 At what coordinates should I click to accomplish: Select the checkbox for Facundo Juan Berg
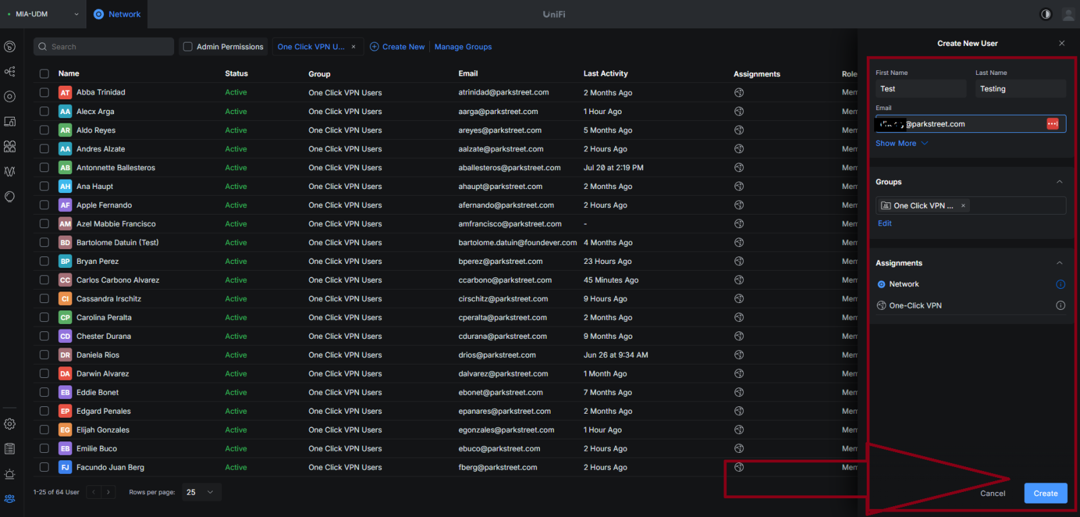tap(44, 467)
